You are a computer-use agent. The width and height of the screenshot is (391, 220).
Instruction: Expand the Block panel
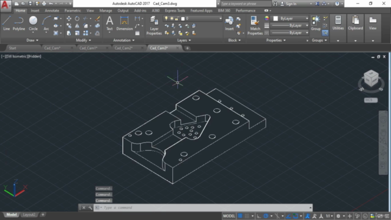[x=234, y=40]
